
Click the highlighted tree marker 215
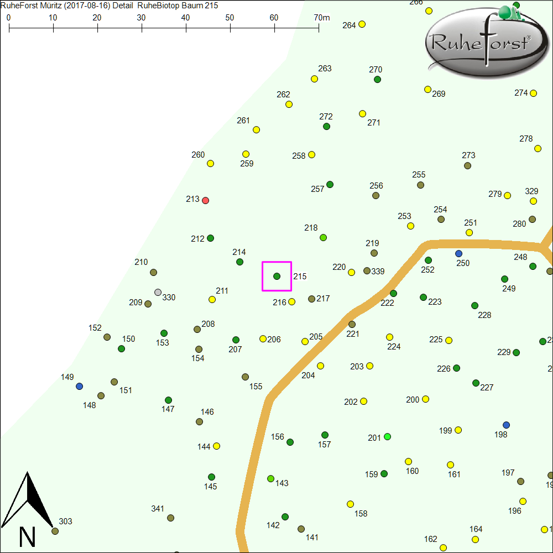[276, 276]
